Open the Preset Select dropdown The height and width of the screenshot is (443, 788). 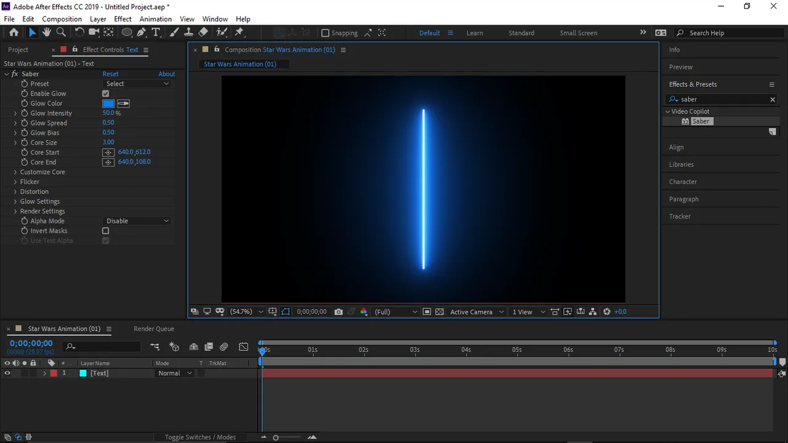pos(137,84)
